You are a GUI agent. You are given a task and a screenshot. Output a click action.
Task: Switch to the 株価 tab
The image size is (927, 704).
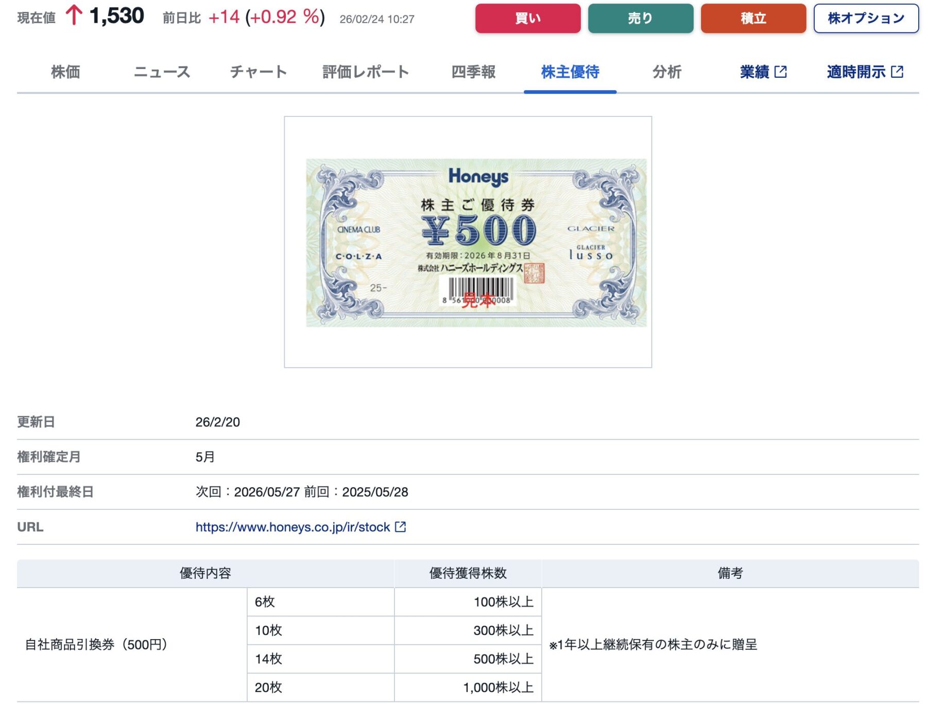65,72
